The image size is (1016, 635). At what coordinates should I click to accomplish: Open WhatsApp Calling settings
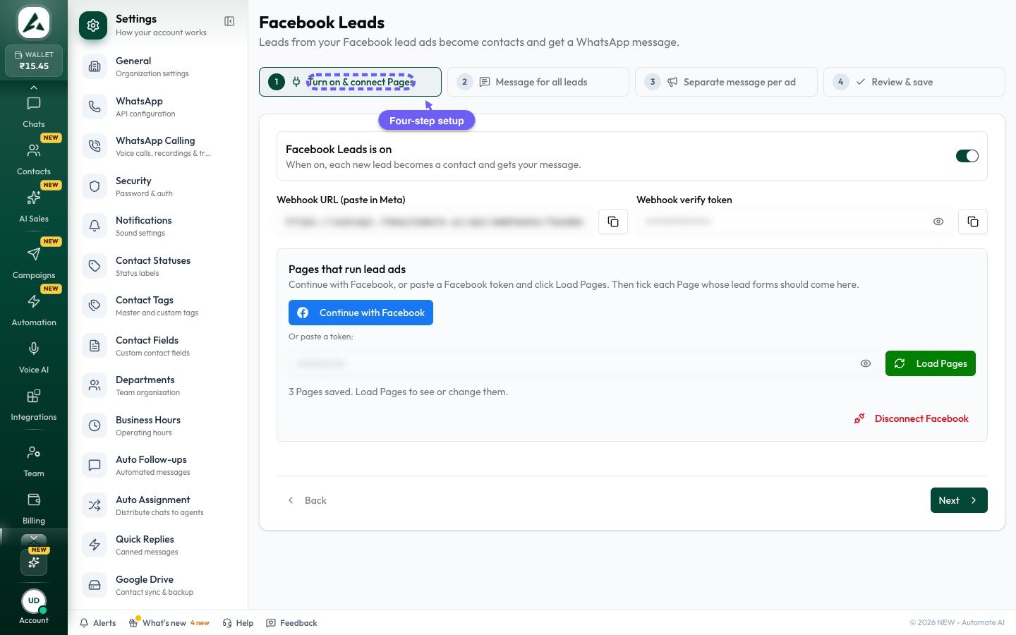pyautogui.click(x=158, y=146)
